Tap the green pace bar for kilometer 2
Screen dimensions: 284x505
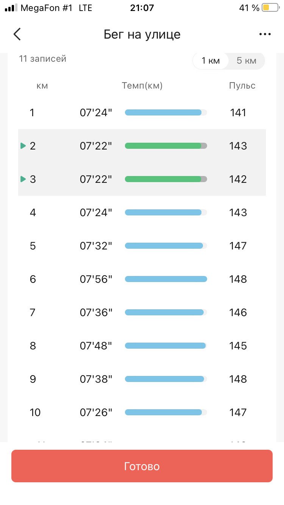click(x=166, y=146)
